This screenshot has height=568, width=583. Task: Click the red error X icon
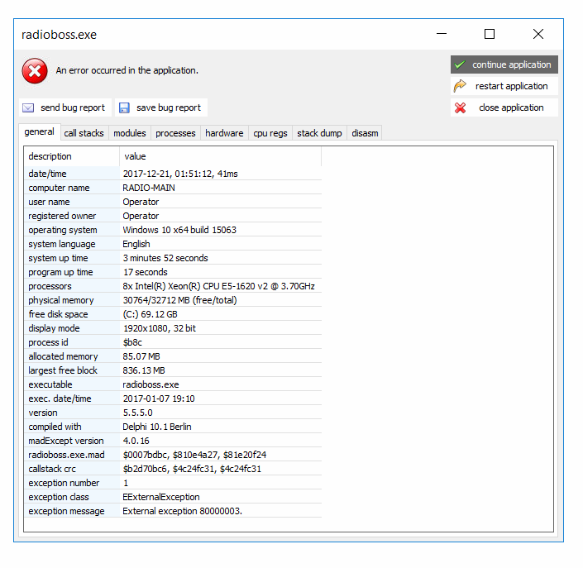point(34,71)
